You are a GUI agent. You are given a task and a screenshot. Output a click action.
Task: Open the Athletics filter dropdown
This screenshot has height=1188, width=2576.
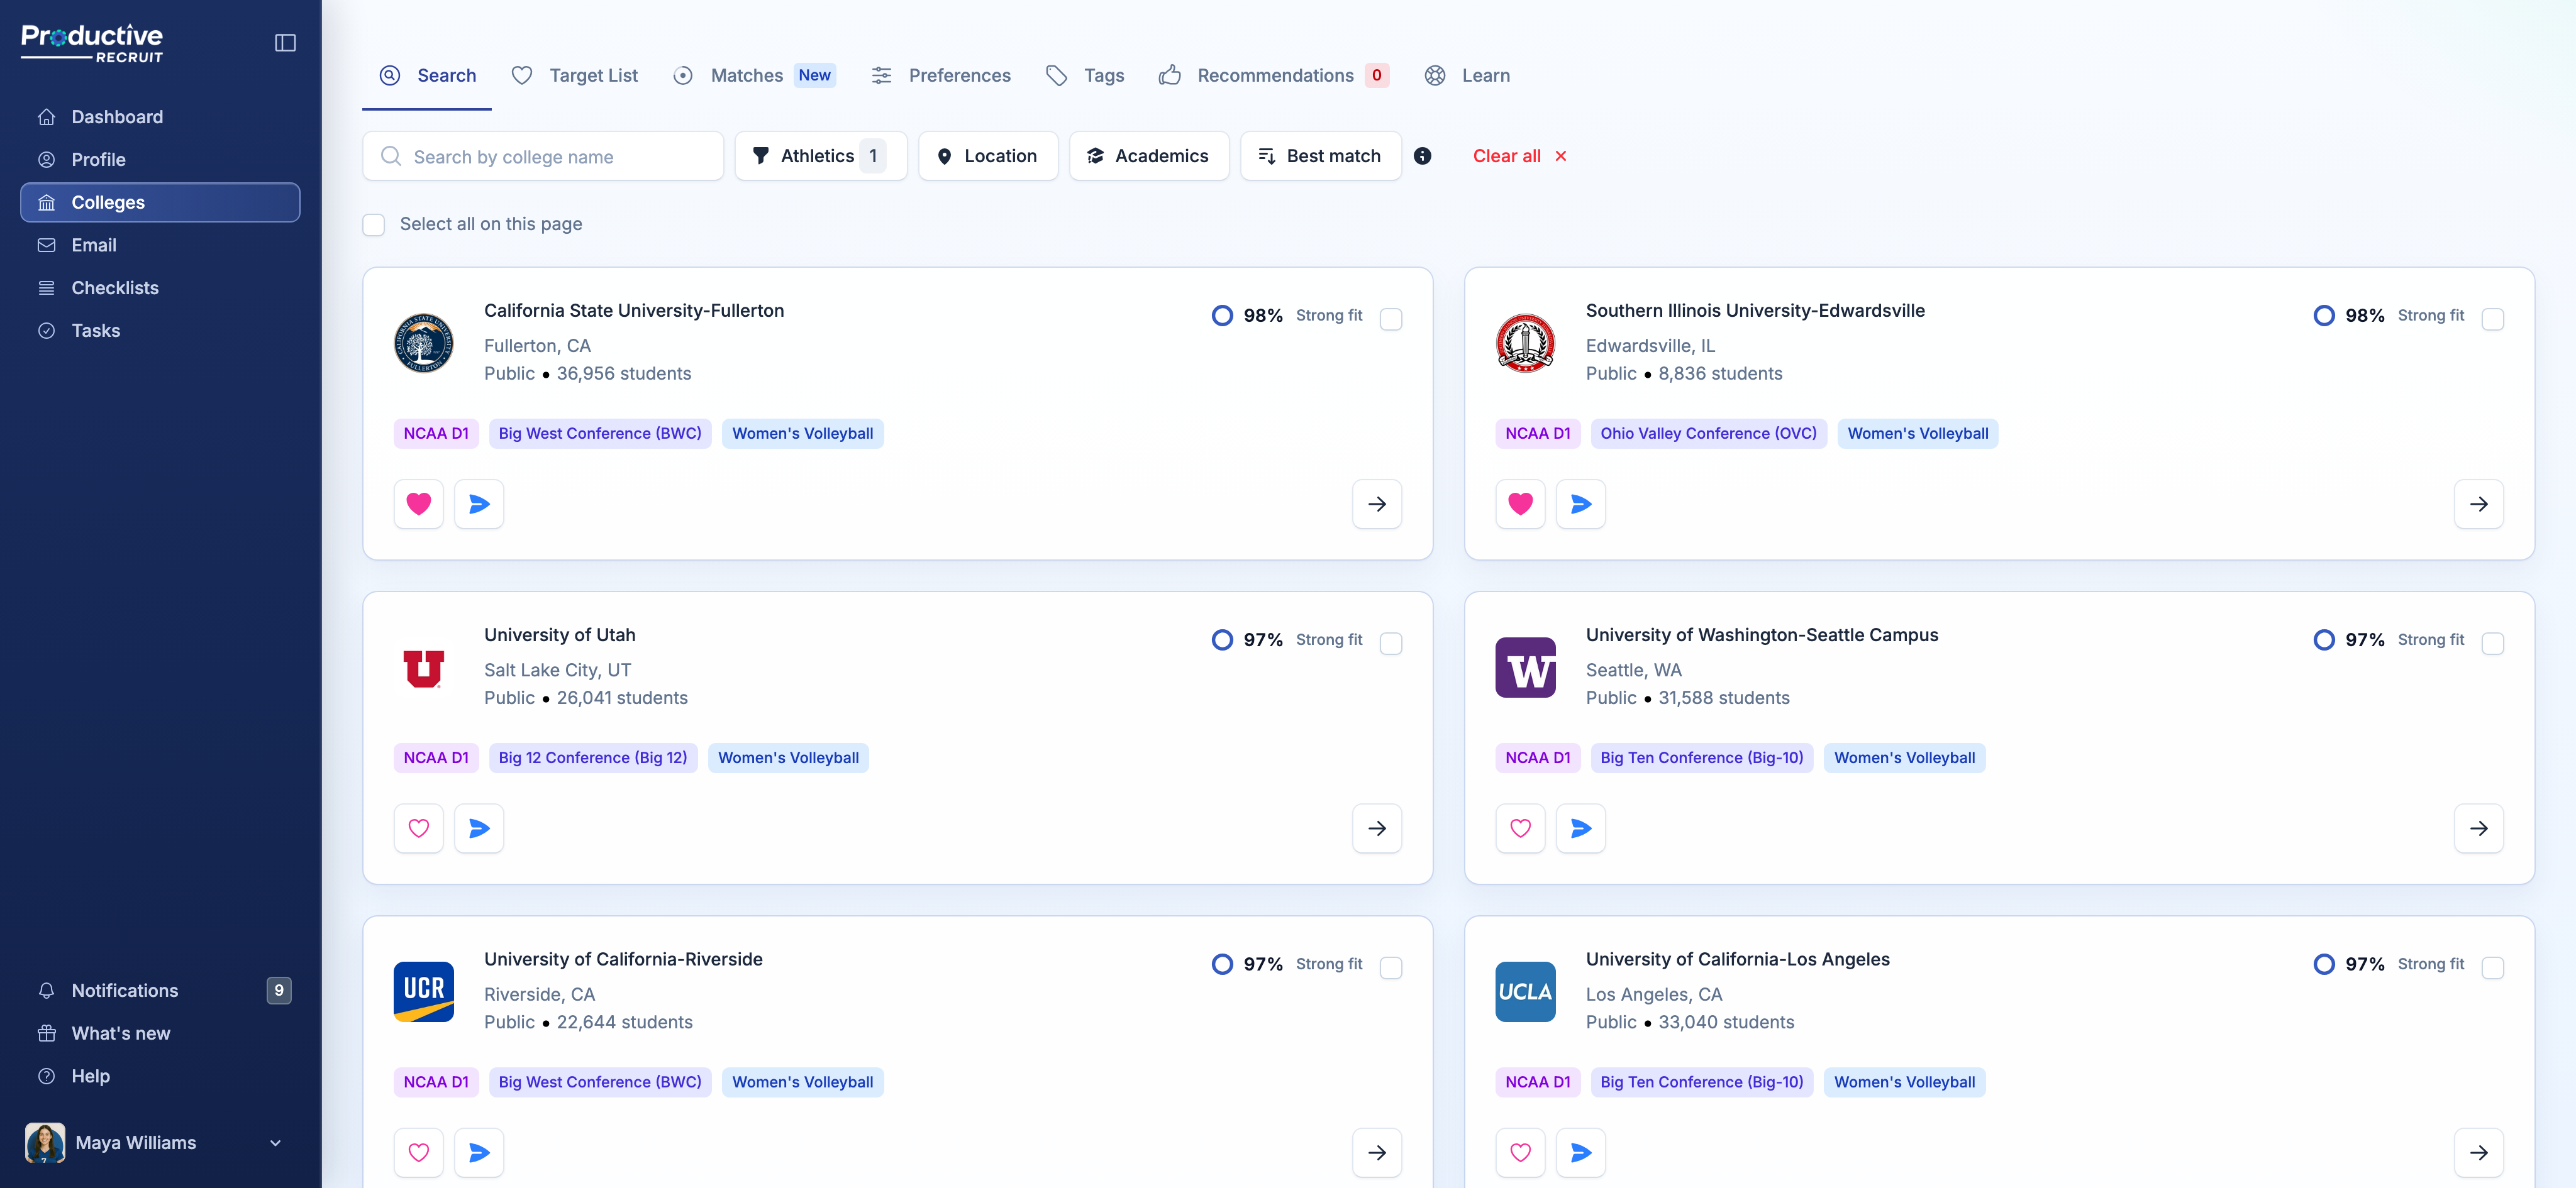point(820,156)
